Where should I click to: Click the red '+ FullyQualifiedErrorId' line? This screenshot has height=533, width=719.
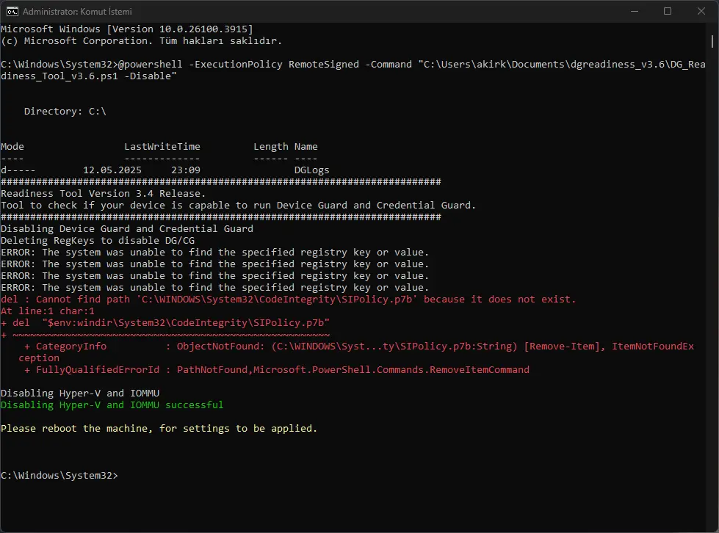click(277, 370)
